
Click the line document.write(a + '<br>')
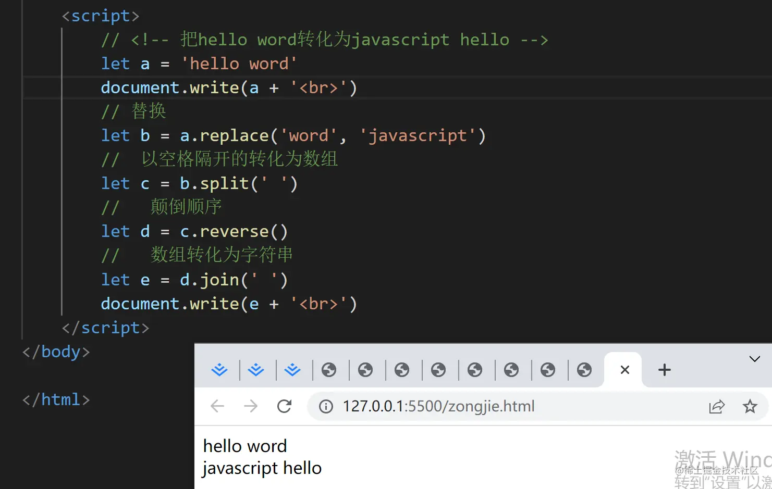[229, 87]
